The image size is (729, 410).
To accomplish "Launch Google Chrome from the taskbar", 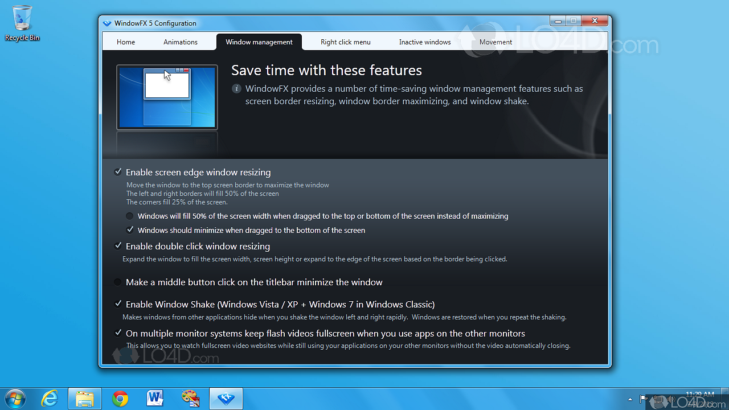I will pyautogui.click(x=120, y=399).
